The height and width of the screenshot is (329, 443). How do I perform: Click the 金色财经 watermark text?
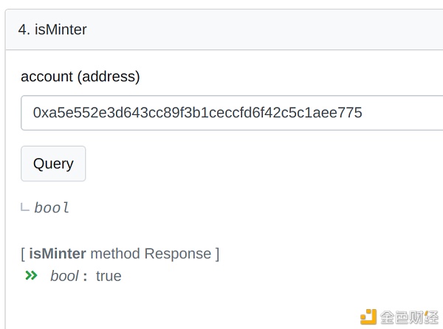409,317
